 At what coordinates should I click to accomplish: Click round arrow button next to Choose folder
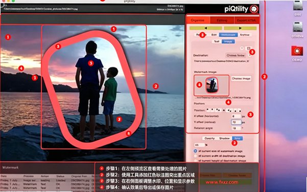[x=250, y=56]
